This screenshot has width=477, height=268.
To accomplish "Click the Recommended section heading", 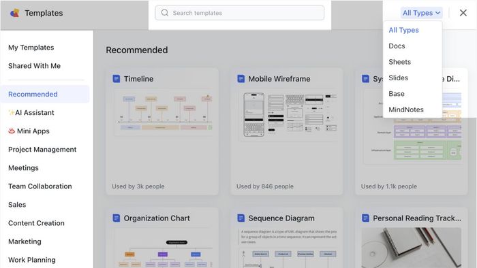I will [x=137, y=50].
